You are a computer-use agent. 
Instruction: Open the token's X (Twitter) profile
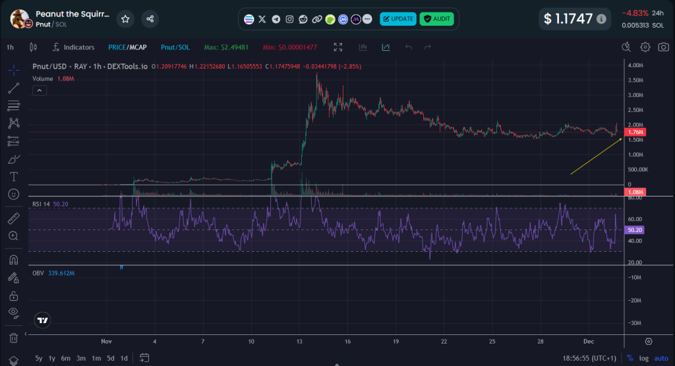tap(262, 19)
